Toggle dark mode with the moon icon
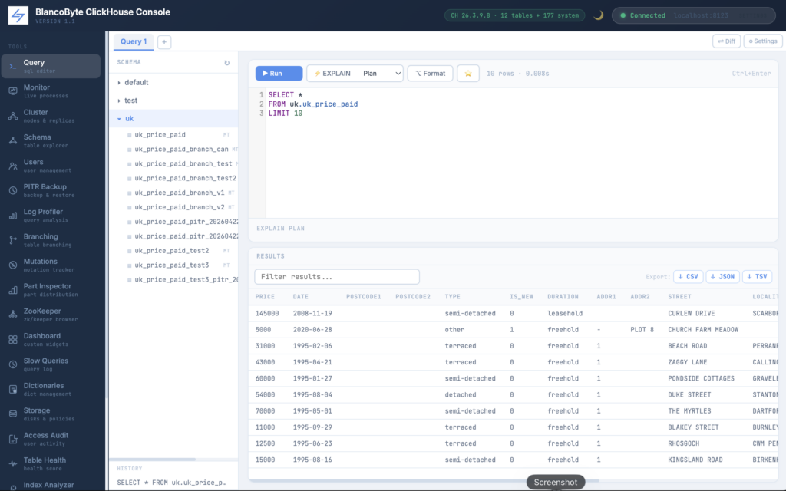Viewport: 786px width, 491px height. (x=598, y=15)
